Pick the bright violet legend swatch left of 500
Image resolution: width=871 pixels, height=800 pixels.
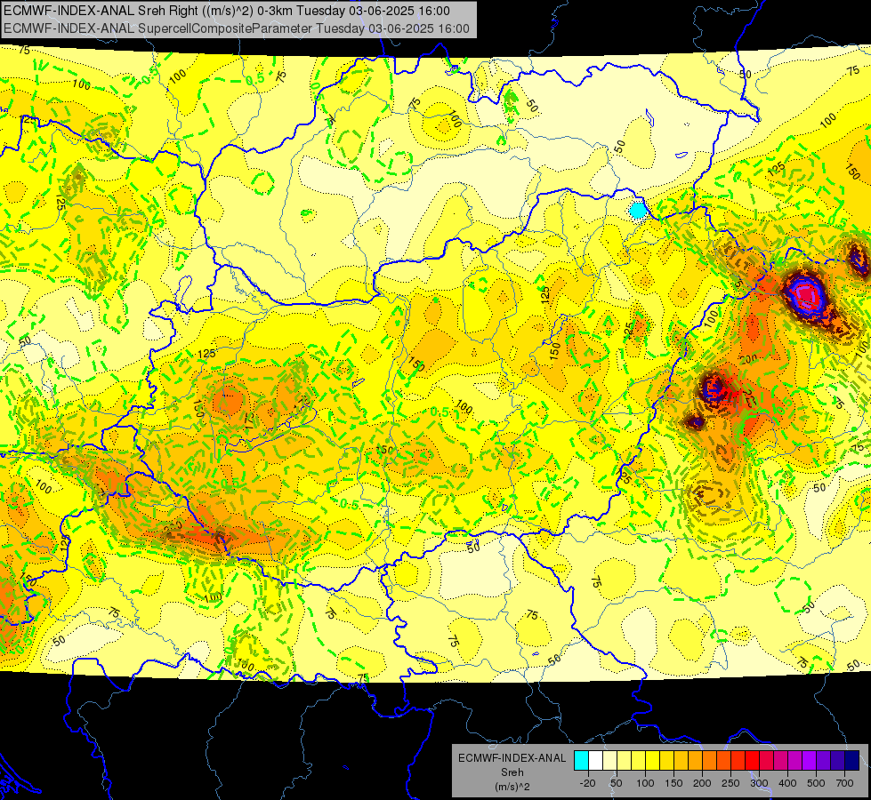pyautogui.click(x=810, y=760)
